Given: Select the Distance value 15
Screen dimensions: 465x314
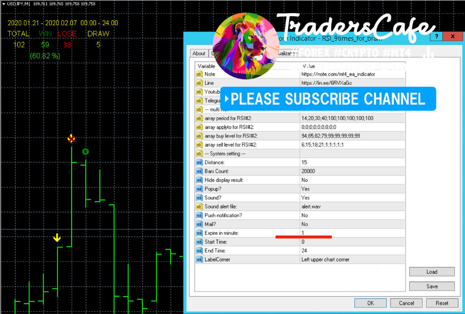Looking at the screenshot, I should [304, 163].
